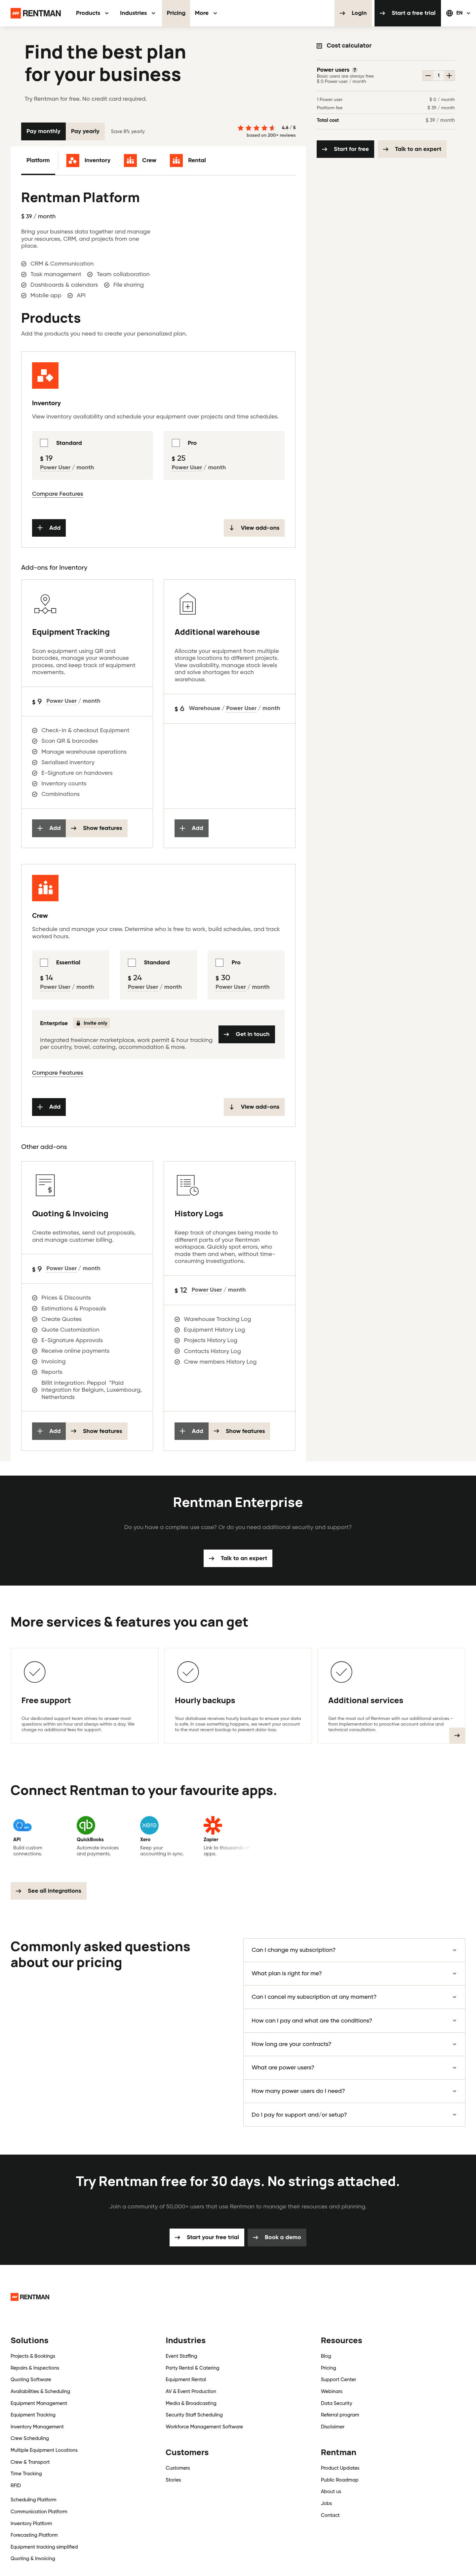This screenshot has width=476, height=2576.
Task: Select the Crew Pro plan checkbox
Action: point(220,963)
